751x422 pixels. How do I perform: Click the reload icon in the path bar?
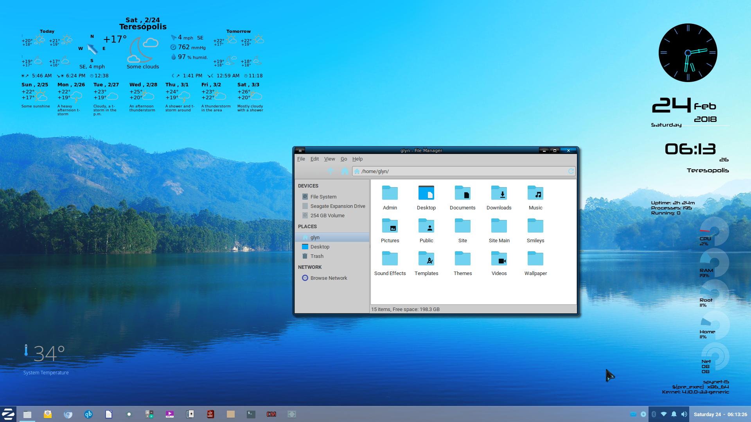click(571, 171)
